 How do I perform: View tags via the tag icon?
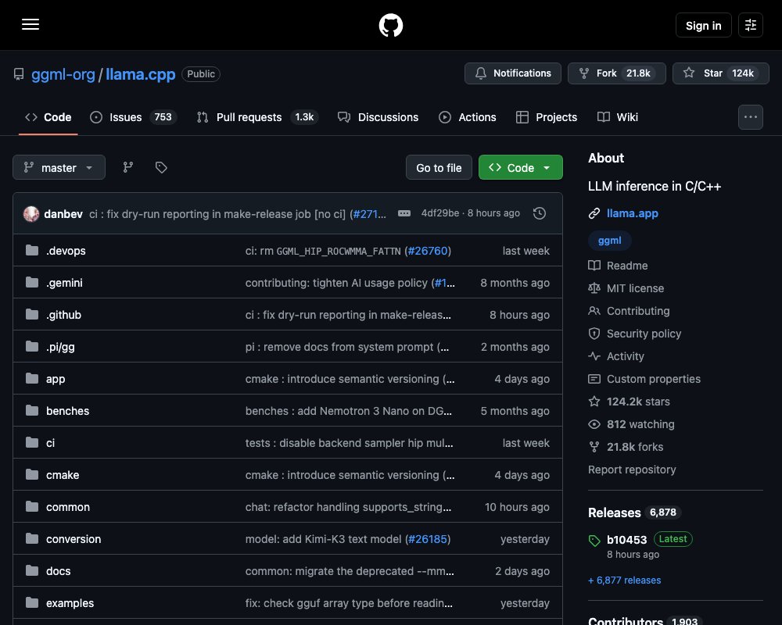point(161,167)
